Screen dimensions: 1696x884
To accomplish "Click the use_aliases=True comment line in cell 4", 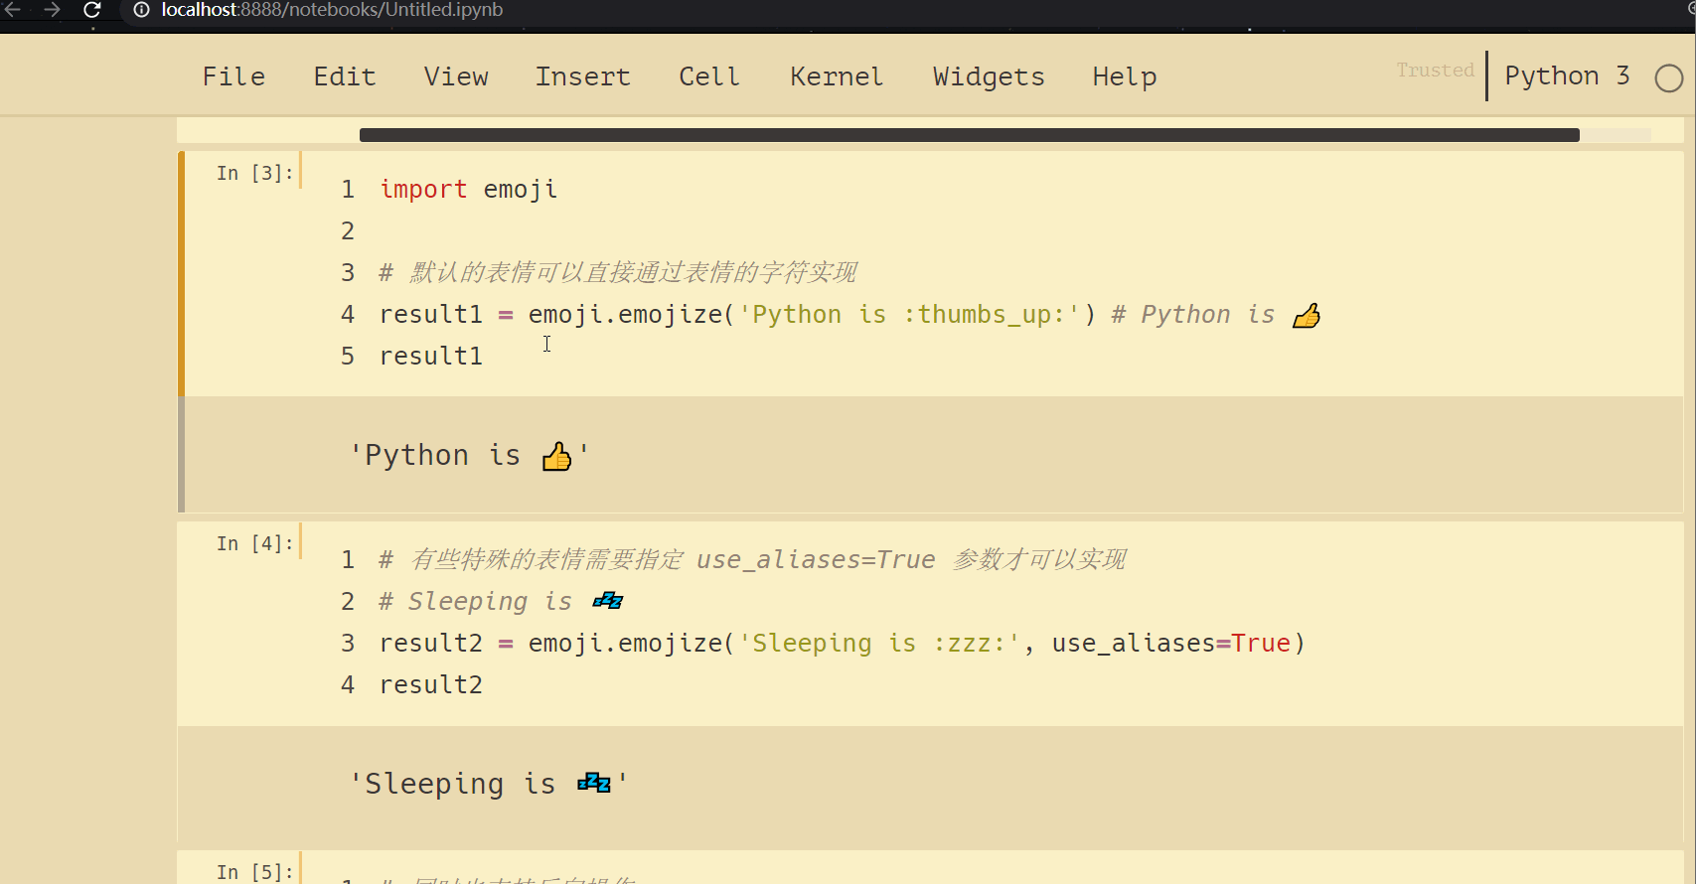I will pyautogui.click(x=753, y=559).
